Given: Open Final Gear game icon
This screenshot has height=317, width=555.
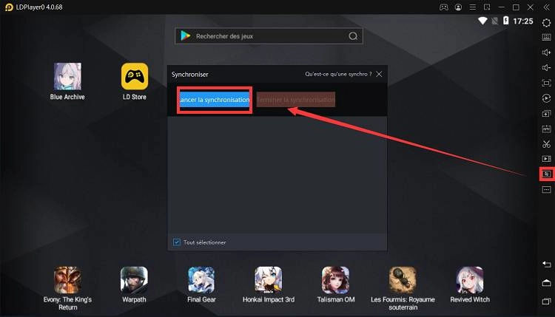Looking at the screenshot, I should tap(201, 280).
